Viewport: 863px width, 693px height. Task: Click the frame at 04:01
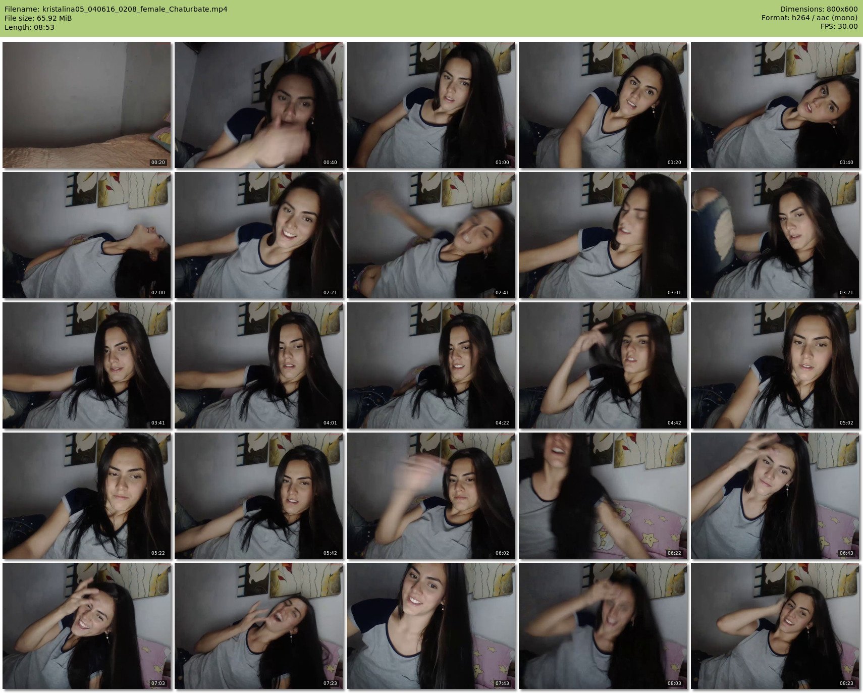click(258, 365)
